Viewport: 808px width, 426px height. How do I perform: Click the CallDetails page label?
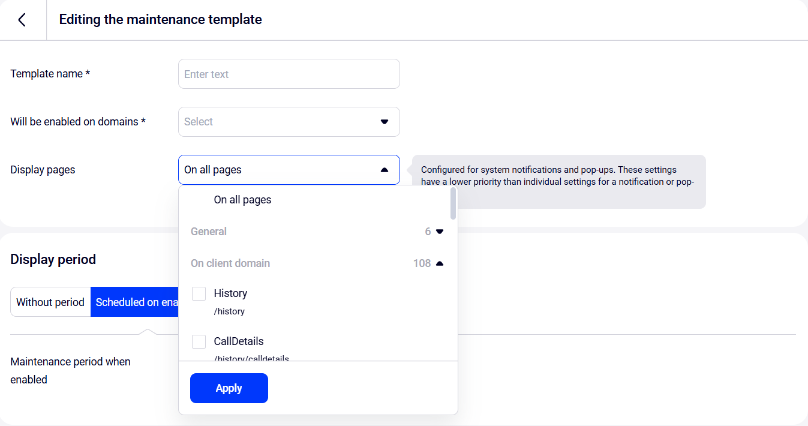[239, 341]
